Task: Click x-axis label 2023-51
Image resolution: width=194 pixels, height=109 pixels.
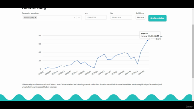Action: point(88,73)
